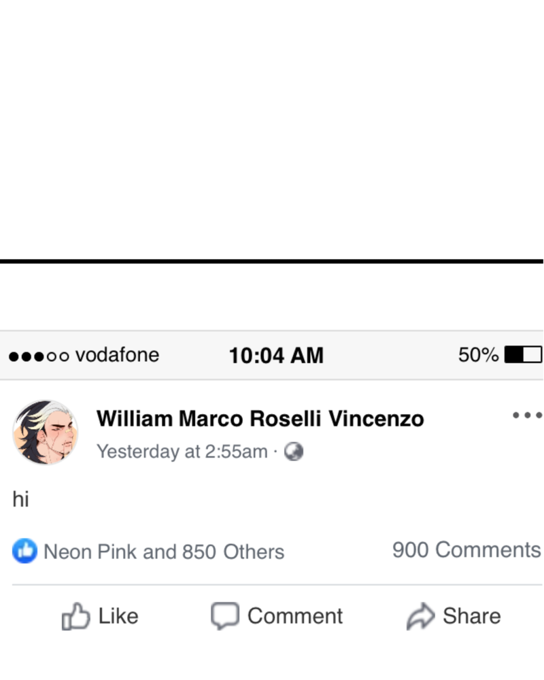This screenshot has width=544, height=680.
Task: Tap the 50% battery percentage
Action: [478, 355]
